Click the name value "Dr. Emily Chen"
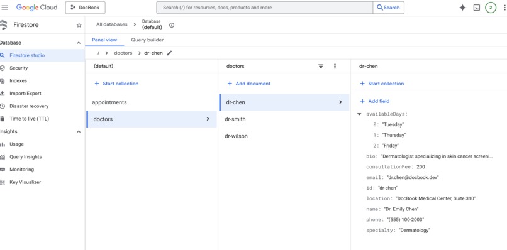 (401, 209)
